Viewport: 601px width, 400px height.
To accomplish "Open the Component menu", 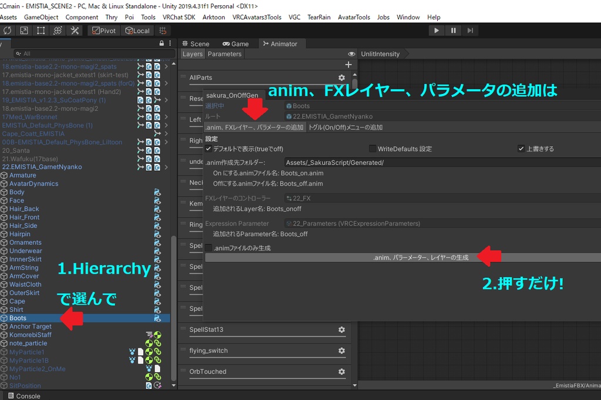I will (82, 17).
